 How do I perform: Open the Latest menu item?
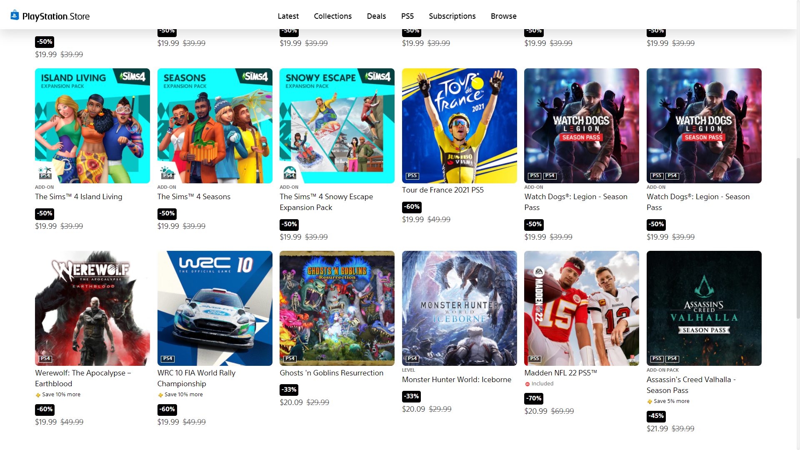click(288, 16)
